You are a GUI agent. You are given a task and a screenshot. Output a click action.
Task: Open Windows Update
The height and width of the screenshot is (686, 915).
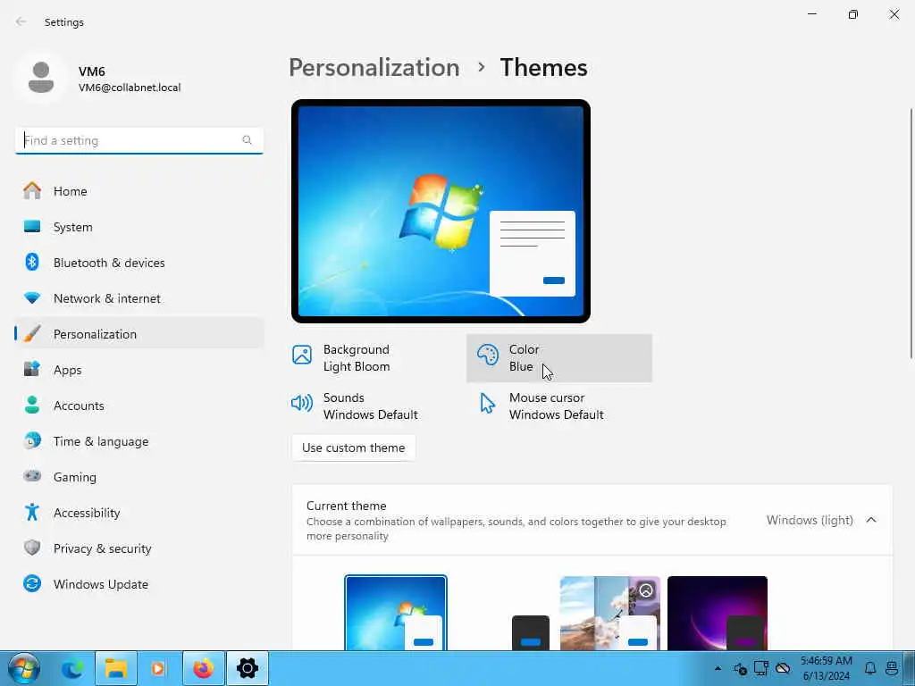(x=139, y=584)
